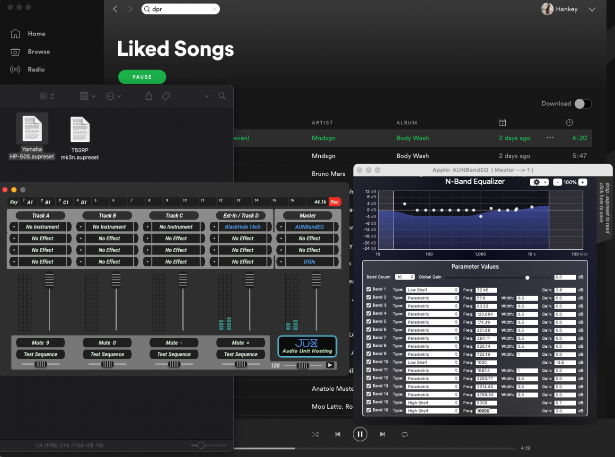
Task: Toggle the Download switch
Action: click(583, 104)
